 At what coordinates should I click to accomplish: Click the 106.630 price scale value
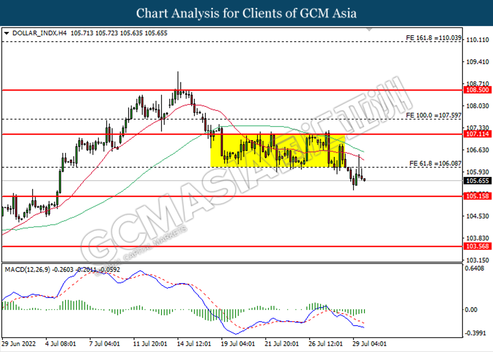(x=478, y=150)
